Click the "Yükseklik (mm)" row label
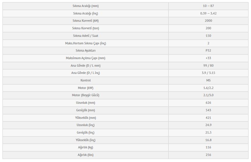Screen dimensions: 251x162 click(x=85, y=118)
